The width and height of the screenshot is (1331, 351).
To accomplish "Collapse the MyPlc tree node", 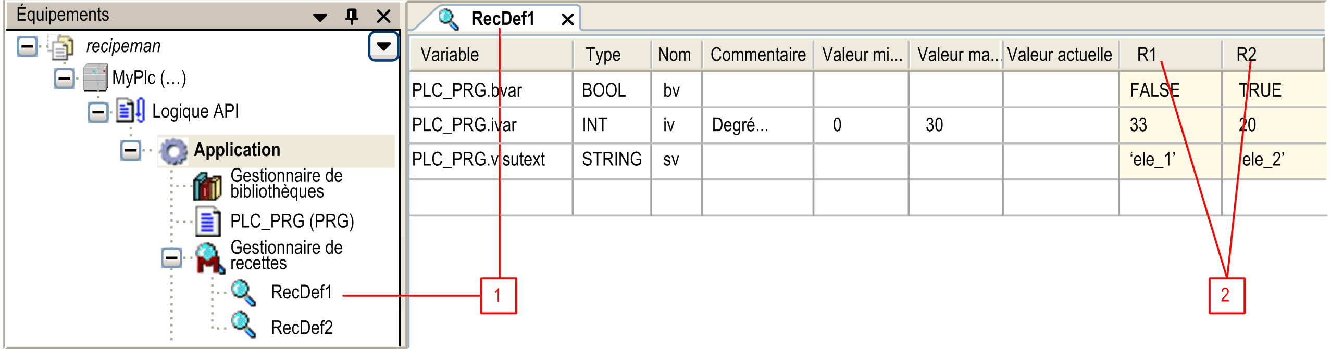I will [x=65, y=79].
